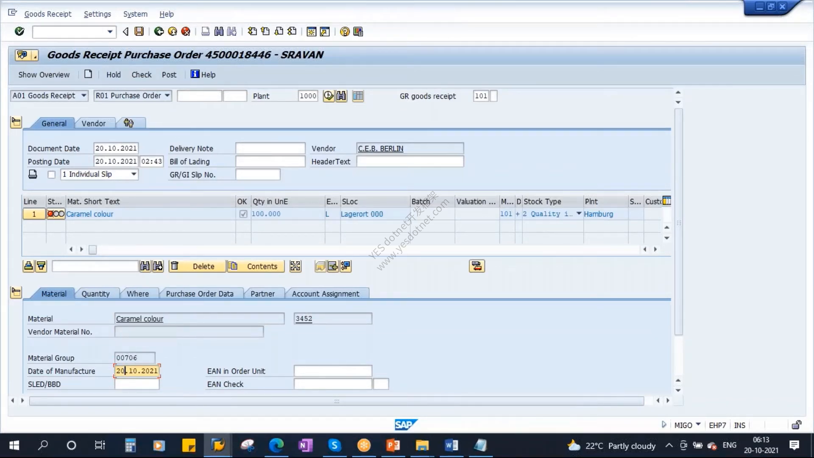This screenshot has height=458, width=814.
Task: Open the Goods Receipt menu
Action: [48, 14]
